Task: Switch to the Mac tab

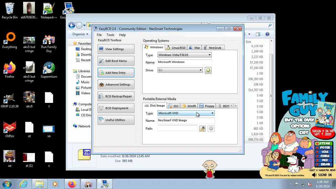Action: pos(195,48)
